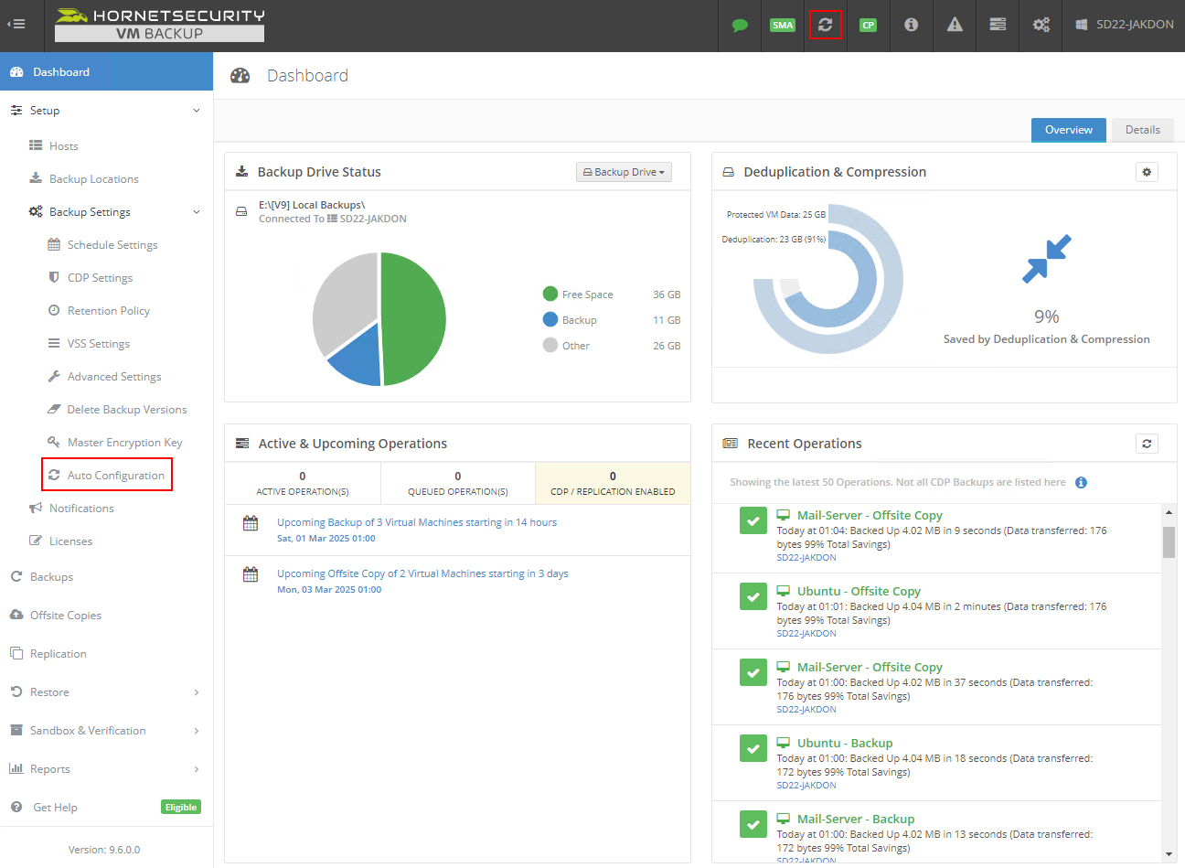Viewport: 1185px width, 868px height.
Task: Open Upcoming Offsite Copy of 2 Virtual Machines link
Action: 422,573
